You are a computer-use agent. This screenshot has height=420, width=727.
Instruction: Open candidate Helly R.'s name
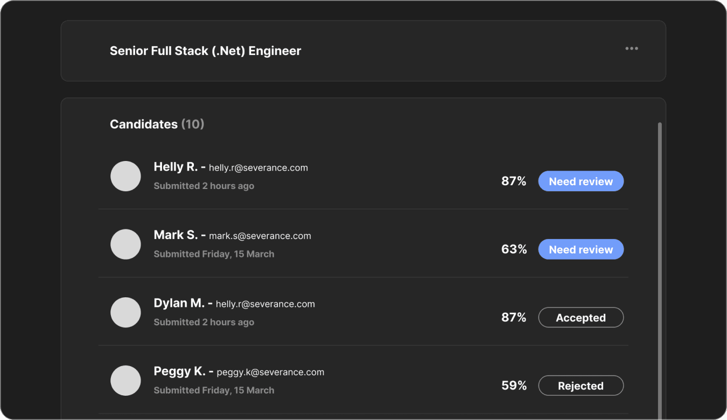176,167
